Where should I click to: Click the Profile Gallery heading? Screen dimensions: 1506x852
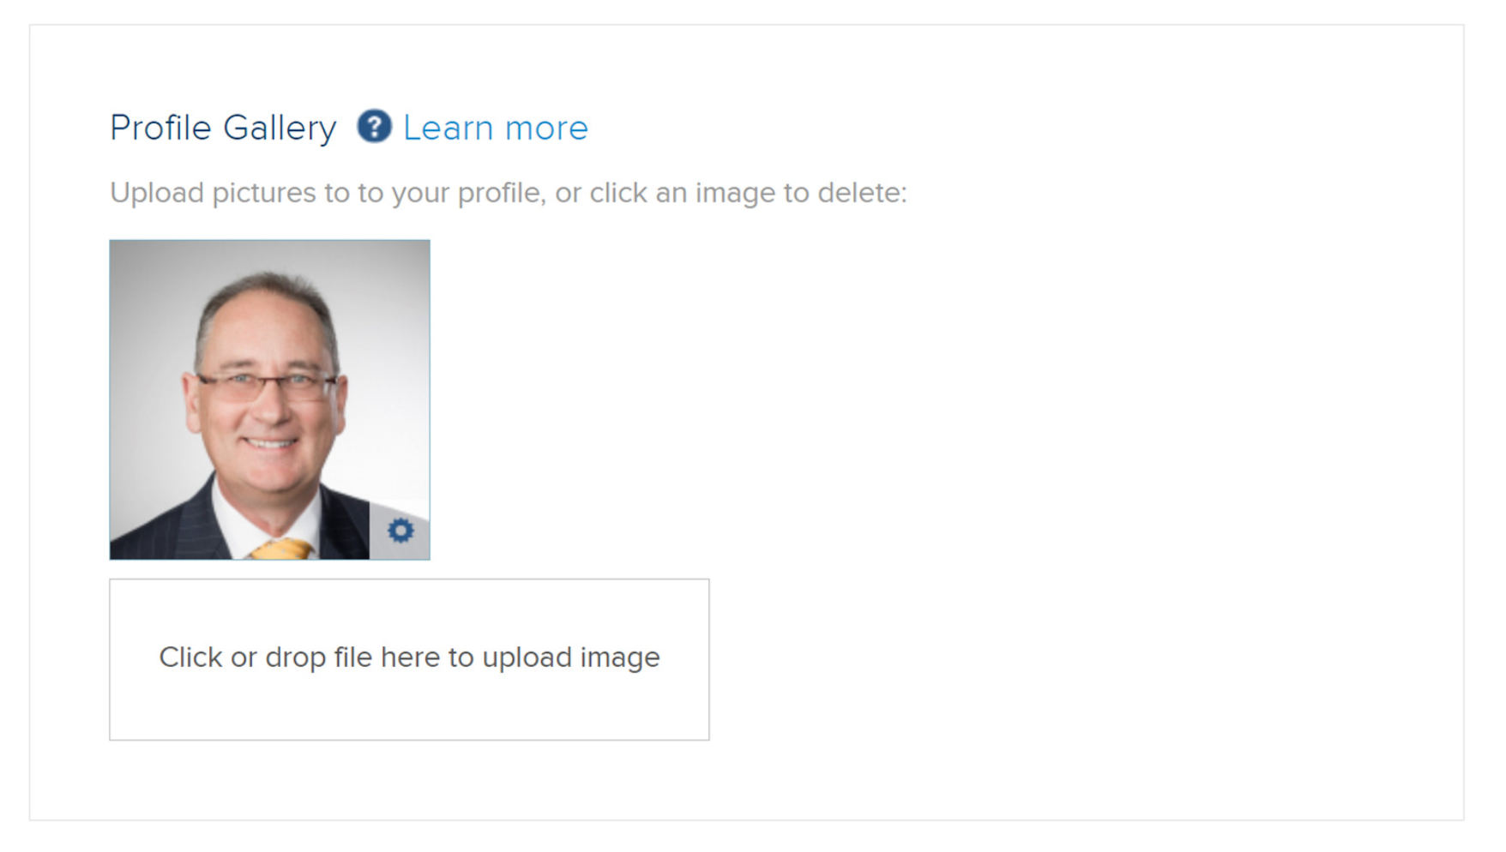[x=223, y=127]
